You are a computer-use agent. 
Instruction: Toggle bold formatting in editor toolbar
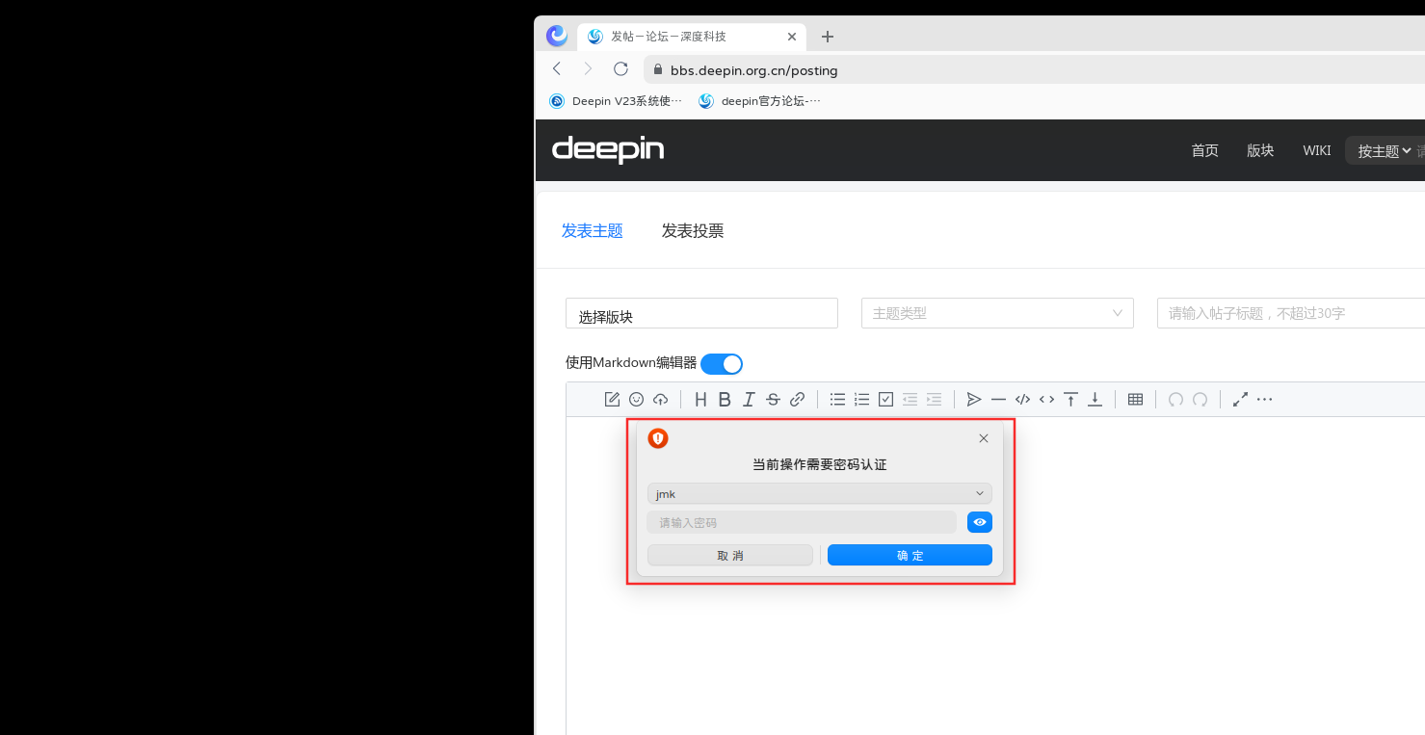pyautogui.click(x=725, y=399)
